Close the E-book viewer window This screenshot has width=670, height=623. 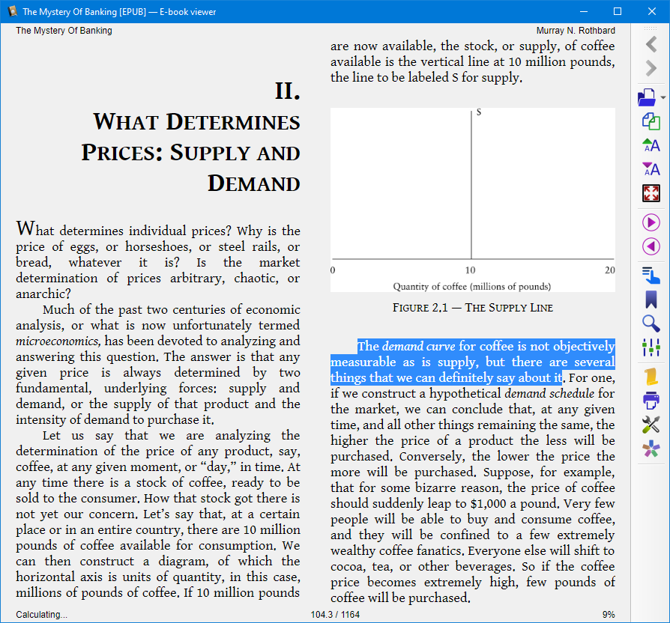coord(651,11)
